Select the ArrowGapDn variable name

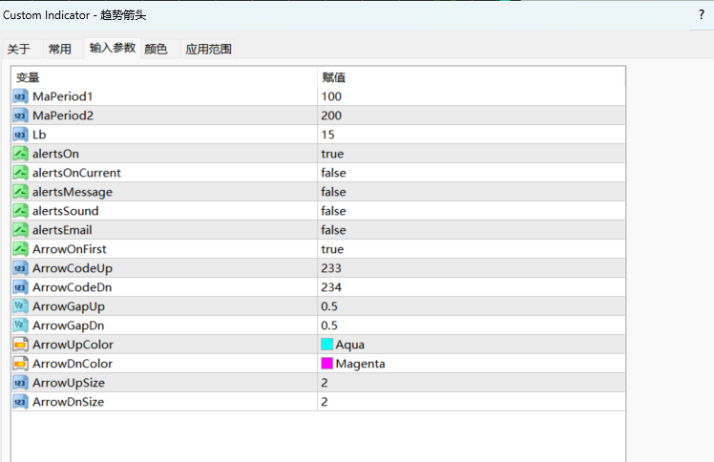(69, 325)
